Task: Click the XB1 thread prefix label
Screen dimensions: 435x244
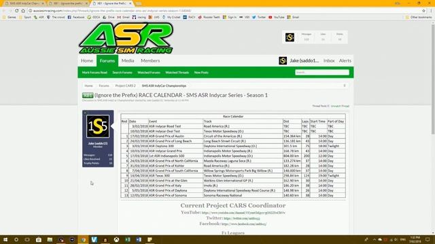Action: pos(88,95)
